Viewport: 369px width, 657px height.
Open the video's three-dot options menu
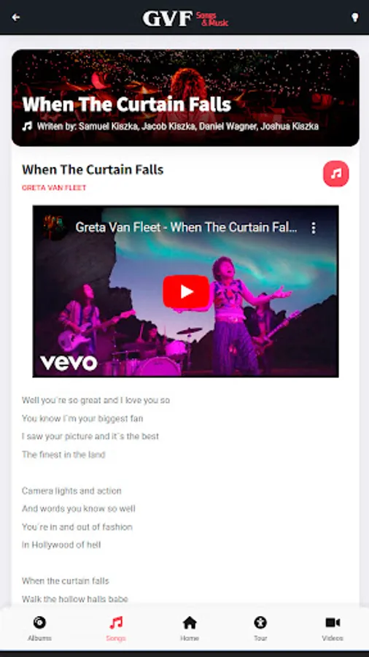(x=314, y=228)
